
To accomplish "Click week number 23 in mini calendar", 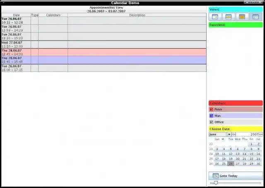I will coord(211,149).
